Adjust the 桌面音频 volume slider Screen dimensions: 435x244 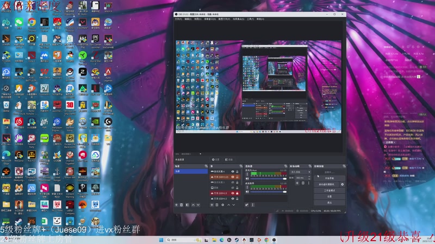coord(268,192)
